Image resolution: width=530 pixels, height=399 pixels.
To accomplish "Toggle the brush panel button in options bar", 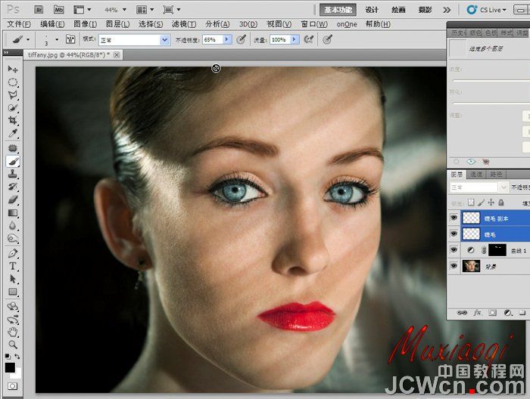I will tap(70, 39).
